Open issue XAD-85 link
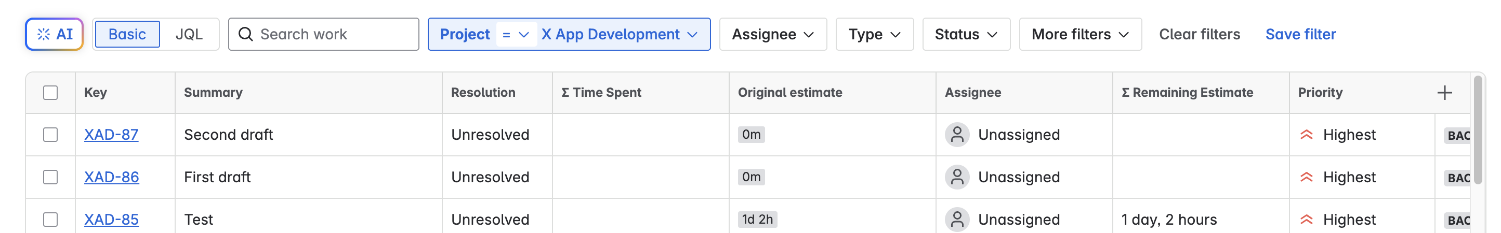The height and width of the screenshot is (233, 1501). pos(111,220)
